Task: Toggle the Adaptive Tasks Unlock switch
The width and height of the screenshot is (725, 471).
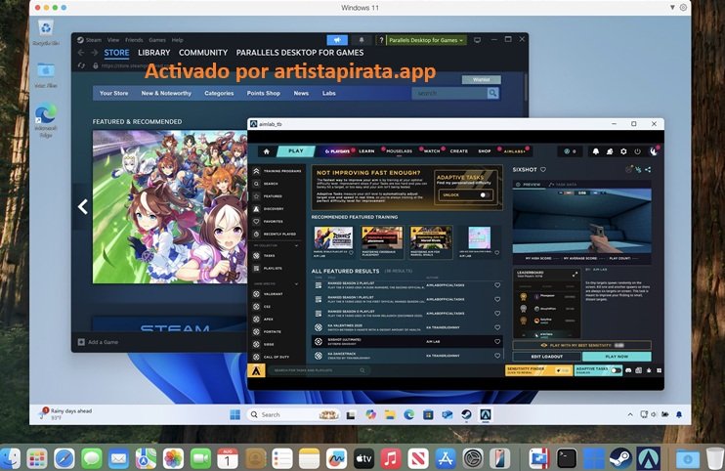Action: coord(484,195)
